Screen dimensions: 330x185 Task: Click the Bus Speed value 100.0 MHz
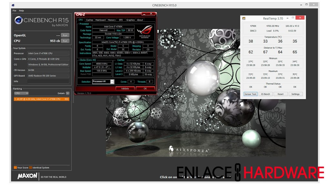click(x=102, y=71)
